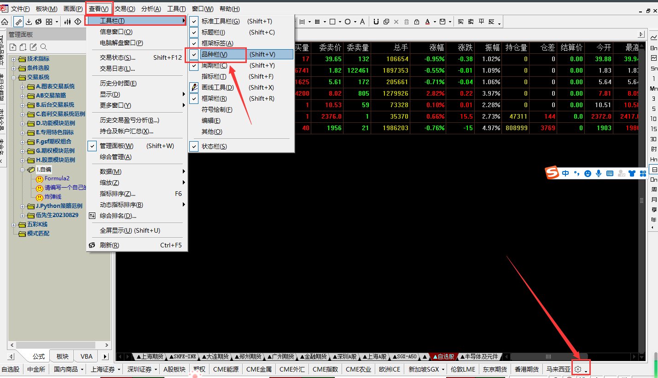Image resolution: width=658 pixels, height=378 pixels.
Task: Click the 平 (close position) toolbar button
Action: pyautogui.click(x=481, y=22)
